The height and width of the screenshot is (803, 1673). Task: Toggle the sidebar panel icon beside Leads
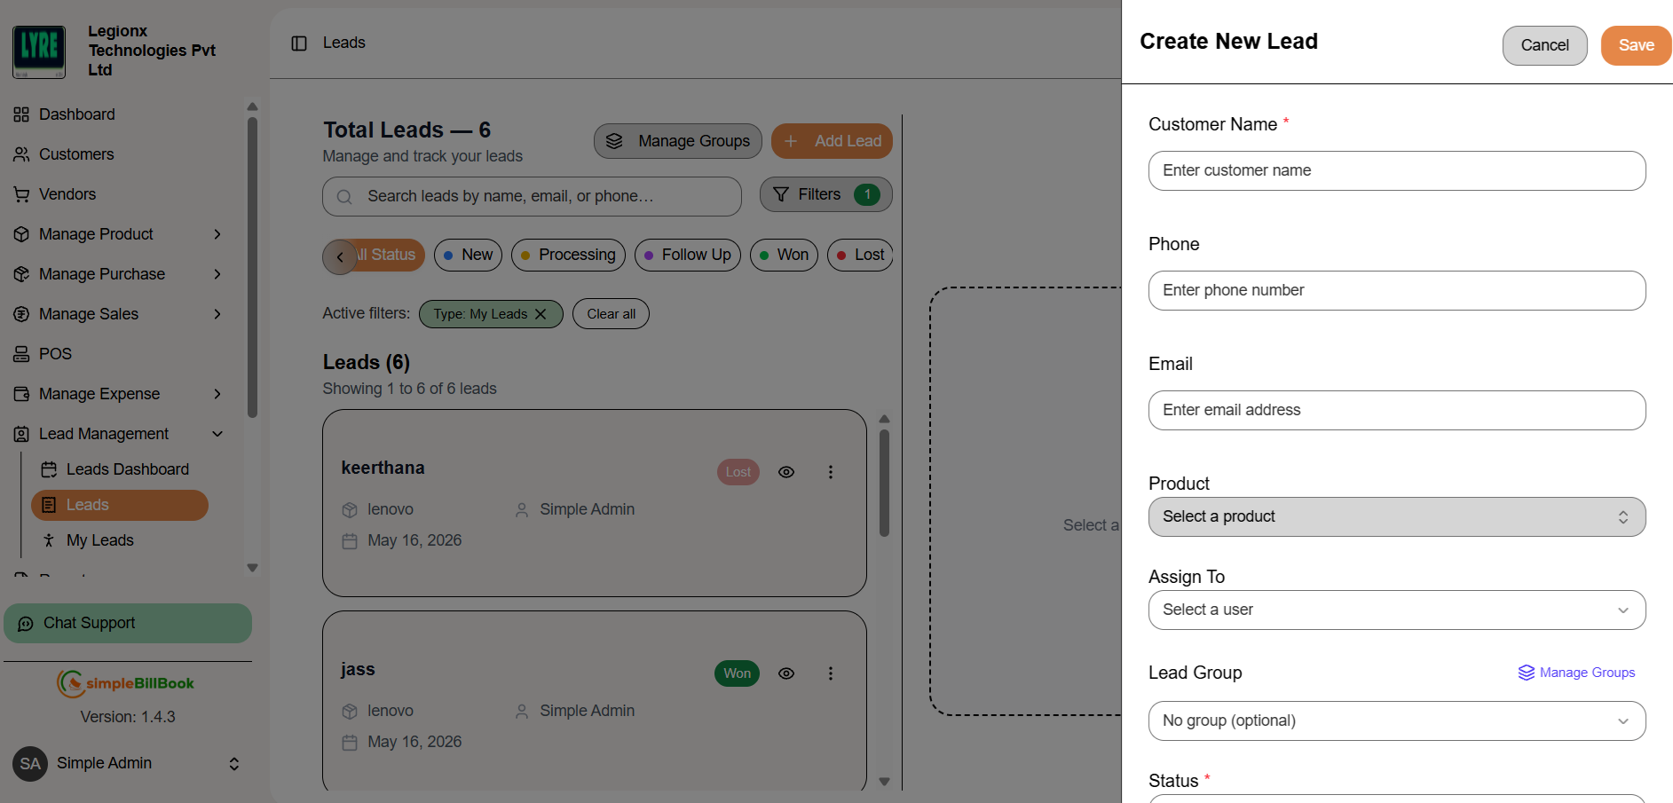[299, 43]
